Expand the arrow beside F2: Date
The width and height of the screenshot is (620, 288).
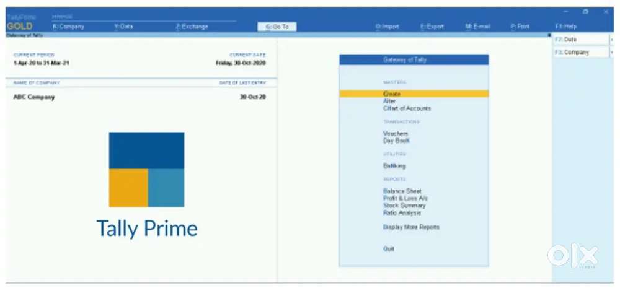pos(612,40)
